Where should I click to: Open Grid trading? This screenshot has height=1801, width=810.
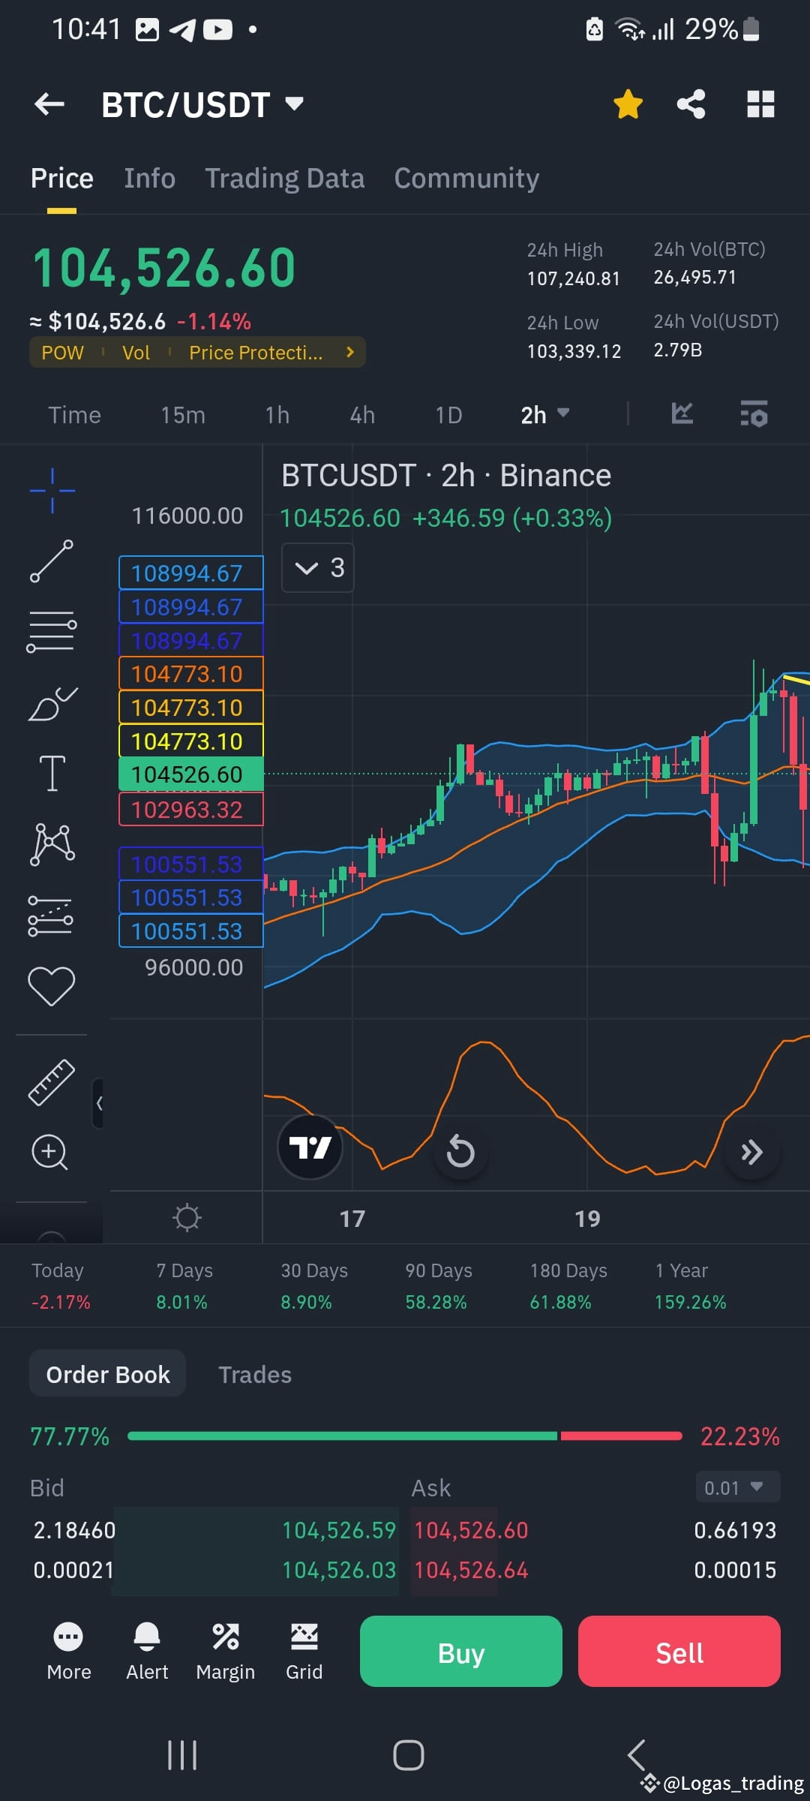[x=304, y=1652]
